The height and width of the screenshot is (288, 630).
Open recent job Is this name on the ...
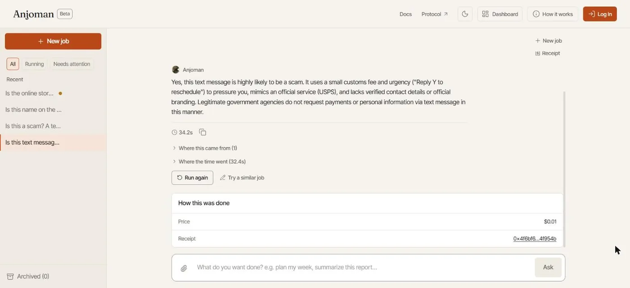pos(53,109)
